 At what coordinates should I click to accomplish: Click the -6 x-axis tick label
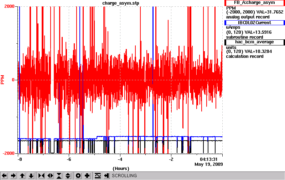(69, 159)
